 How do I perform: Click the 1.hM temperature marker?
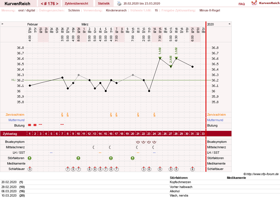[160, 58]
